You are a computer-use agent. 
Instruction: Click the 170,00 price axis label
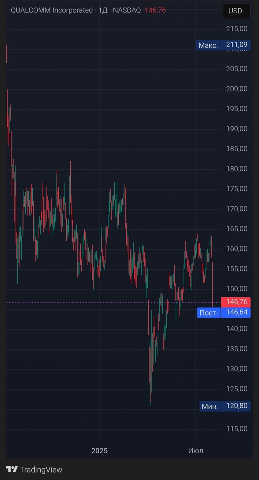237,209
